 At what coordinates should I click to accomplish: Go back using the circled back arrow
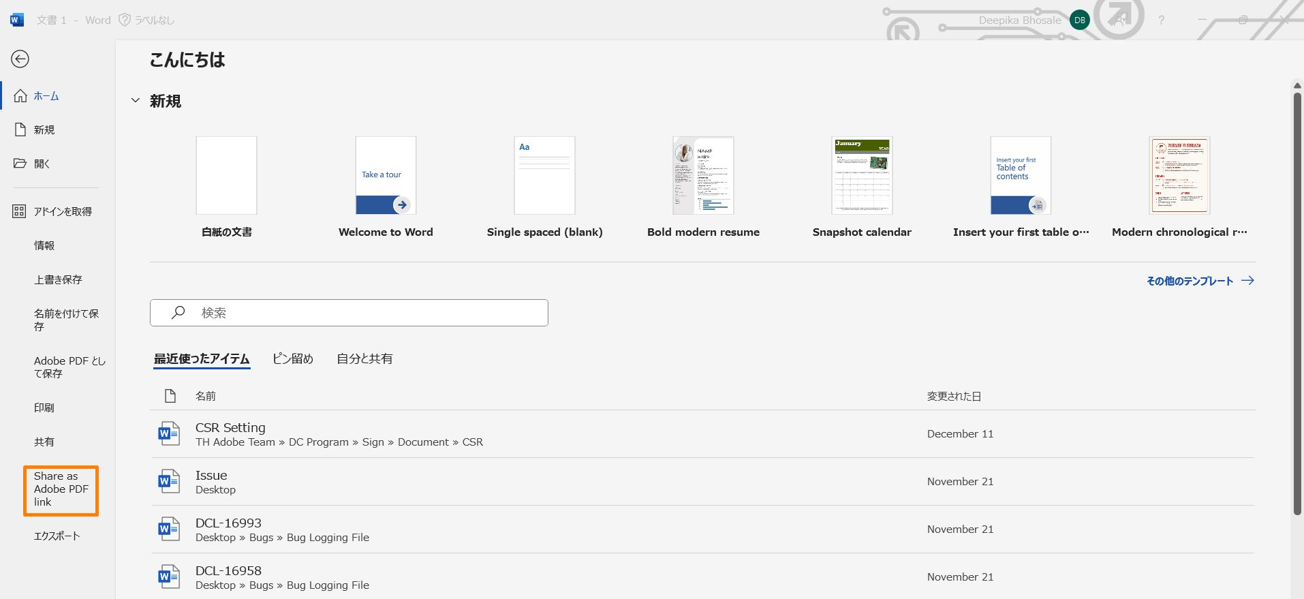[x=20, y=59]
